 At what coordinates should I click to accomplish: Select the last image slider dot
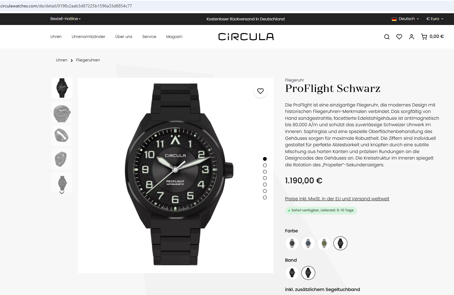pos(265,197)
